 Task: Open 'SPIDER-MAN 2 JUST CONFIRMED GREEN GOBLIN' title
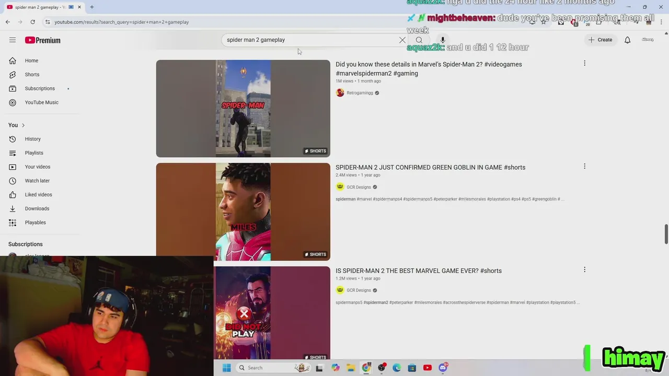click(x=430, y=168)
